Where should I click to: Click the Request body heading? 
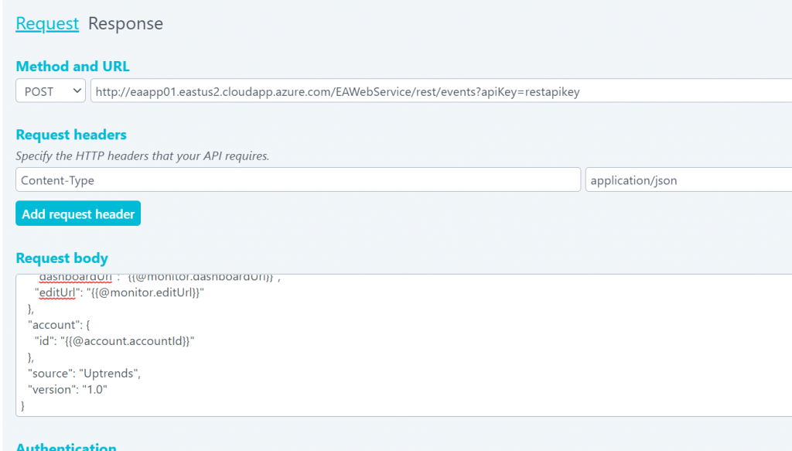coord(62,258)
